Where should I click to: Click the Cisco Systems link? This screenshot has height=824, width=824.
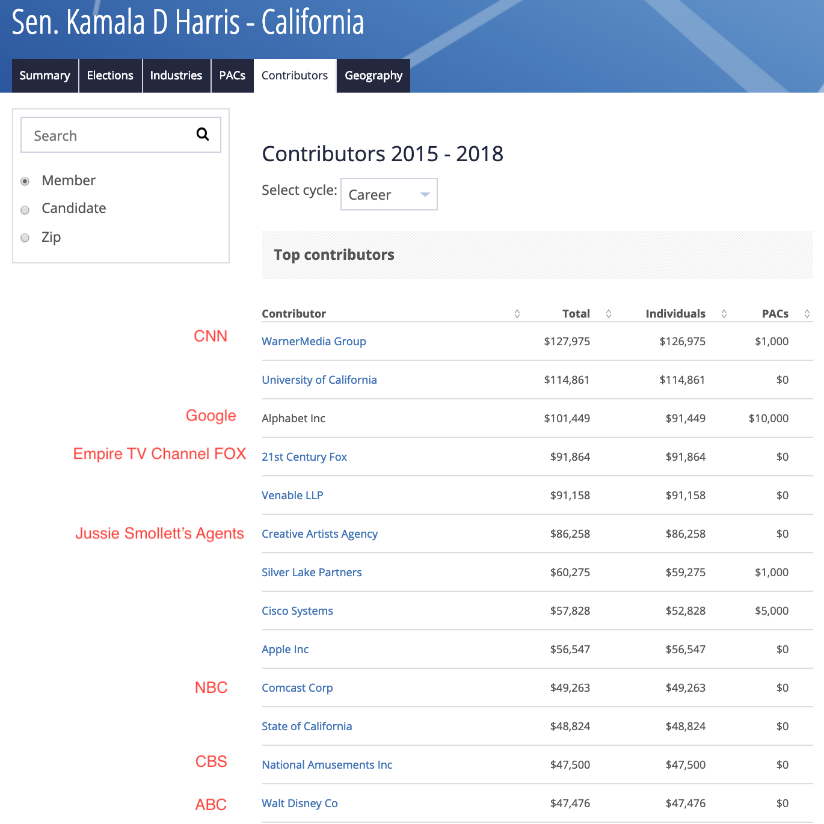(297, 611)
